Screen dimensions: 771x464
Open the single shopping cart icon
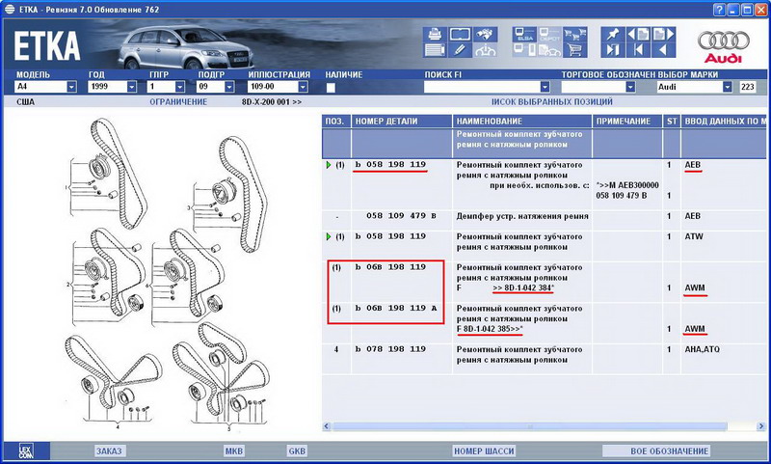point(574,50)
